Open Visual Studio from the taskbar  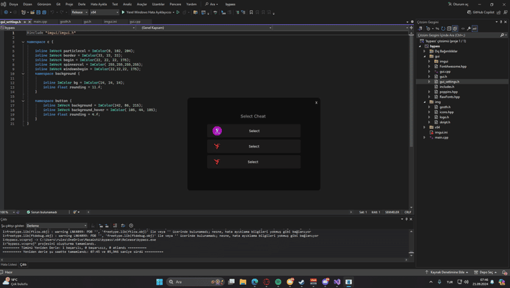point(337,282)
